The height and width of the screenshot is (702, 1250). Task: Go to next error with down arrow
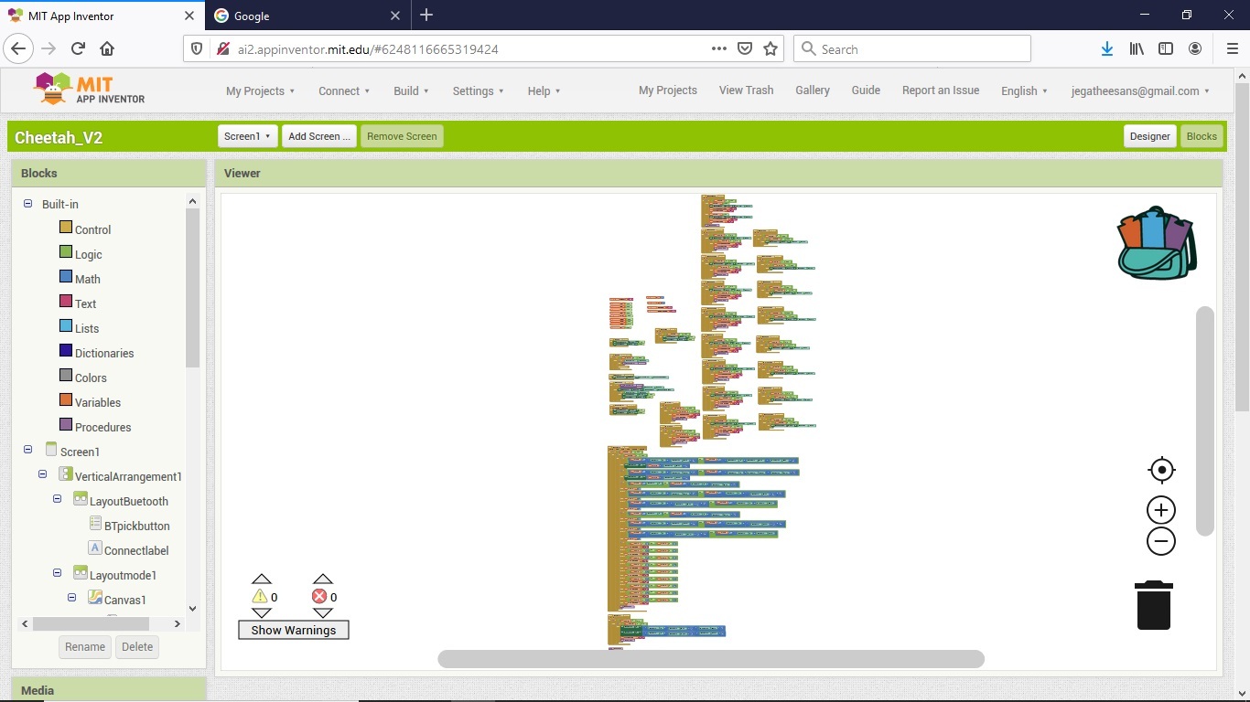click(322, 613)
